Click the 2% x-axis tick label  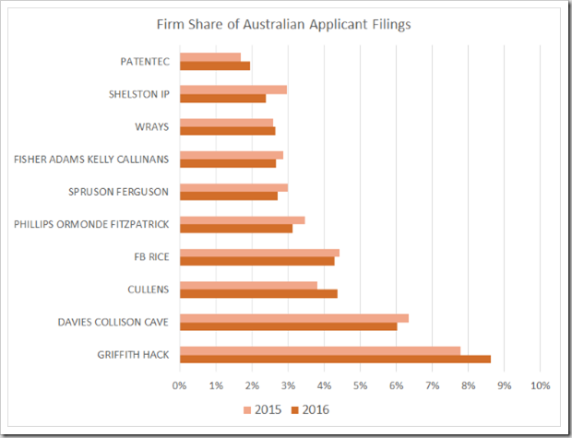click(252, 385)
